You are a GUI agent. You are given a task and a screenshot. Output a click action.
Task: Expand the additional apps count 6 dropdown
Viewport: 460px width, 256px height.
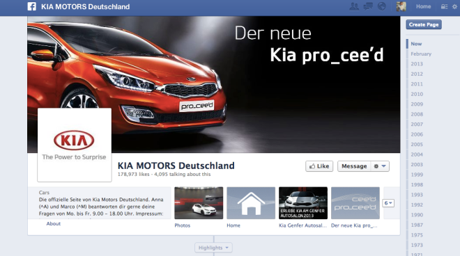[x=388, y=203]
